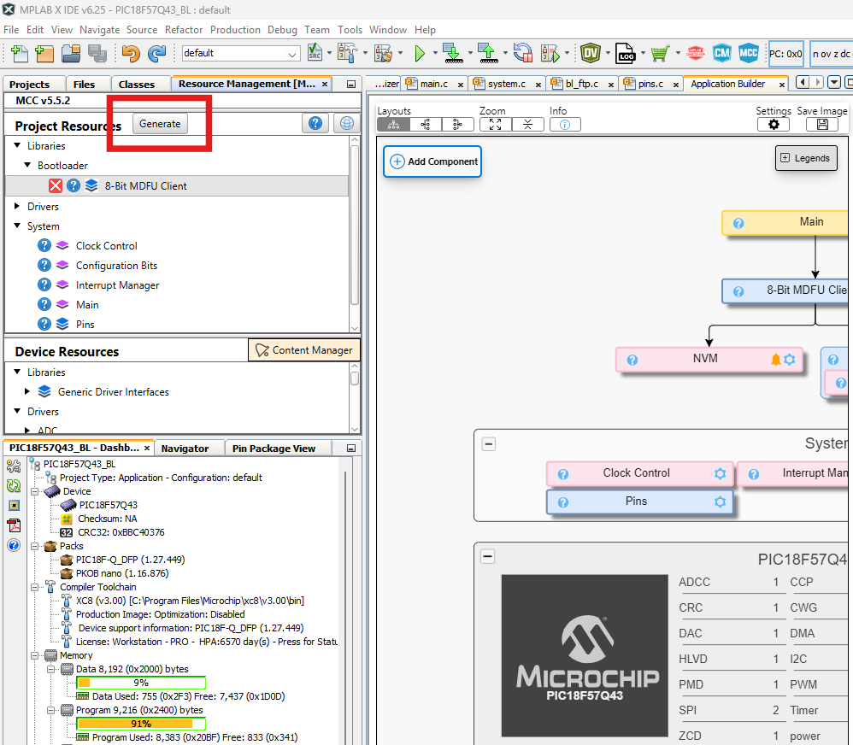The height and width of the screenshot is (745, 853).
Task: Click the Program memory 91% usage bar
Action: pyautogui.click(x=141, y=724)
